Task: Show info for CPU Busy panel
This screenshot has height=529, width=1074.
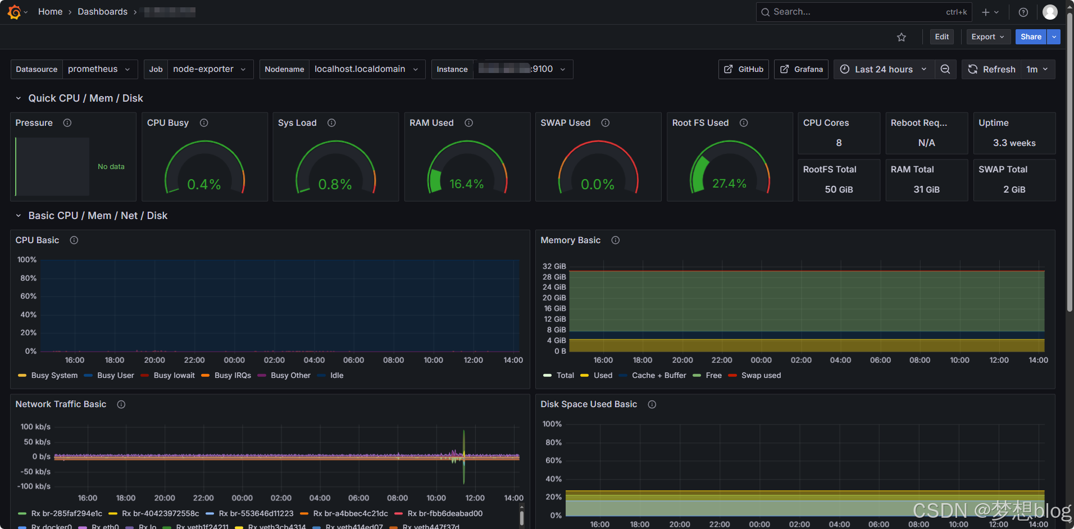Action: (204, 122)
